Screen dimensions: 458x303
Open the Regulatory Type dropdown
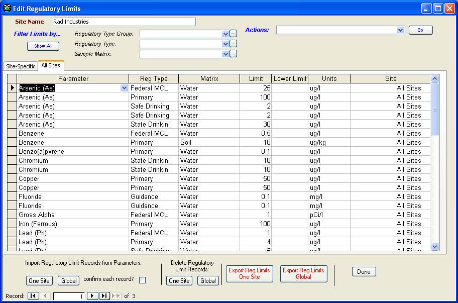[225, 44]
